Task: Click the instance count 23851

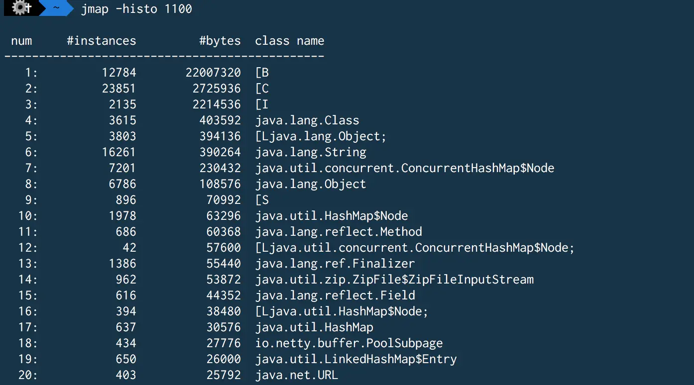Action: click(118, 89)
